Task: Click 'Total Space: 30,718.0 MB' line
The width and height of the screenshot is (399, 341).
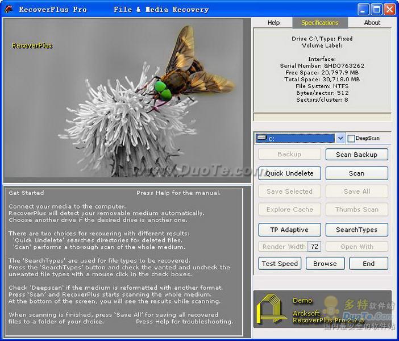Action: tap(322, 80)
